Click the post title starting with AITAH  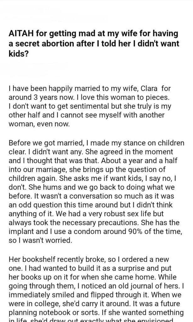tap(93, 34)
